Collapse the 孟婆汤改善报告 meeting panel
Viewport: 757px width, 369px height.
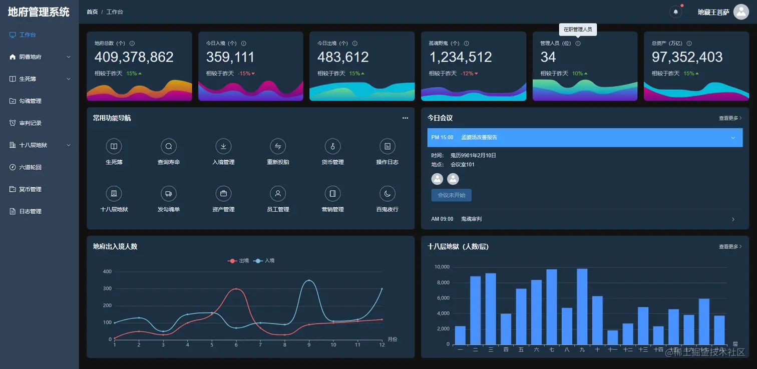pos(585,137)
